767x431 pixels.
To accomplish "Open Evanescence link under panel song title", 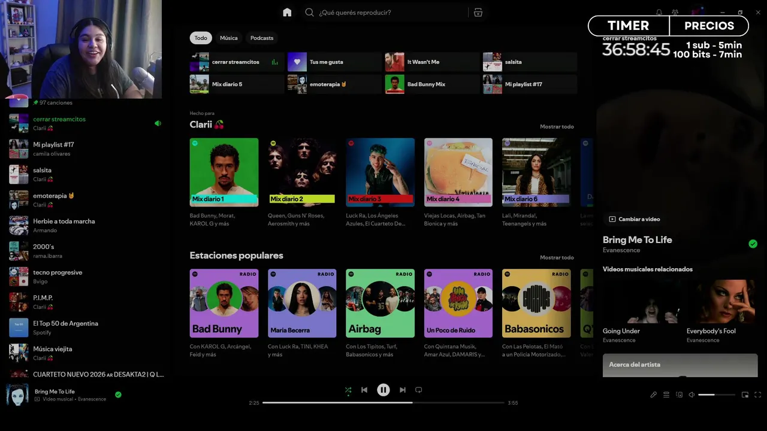I will (621, 250).
